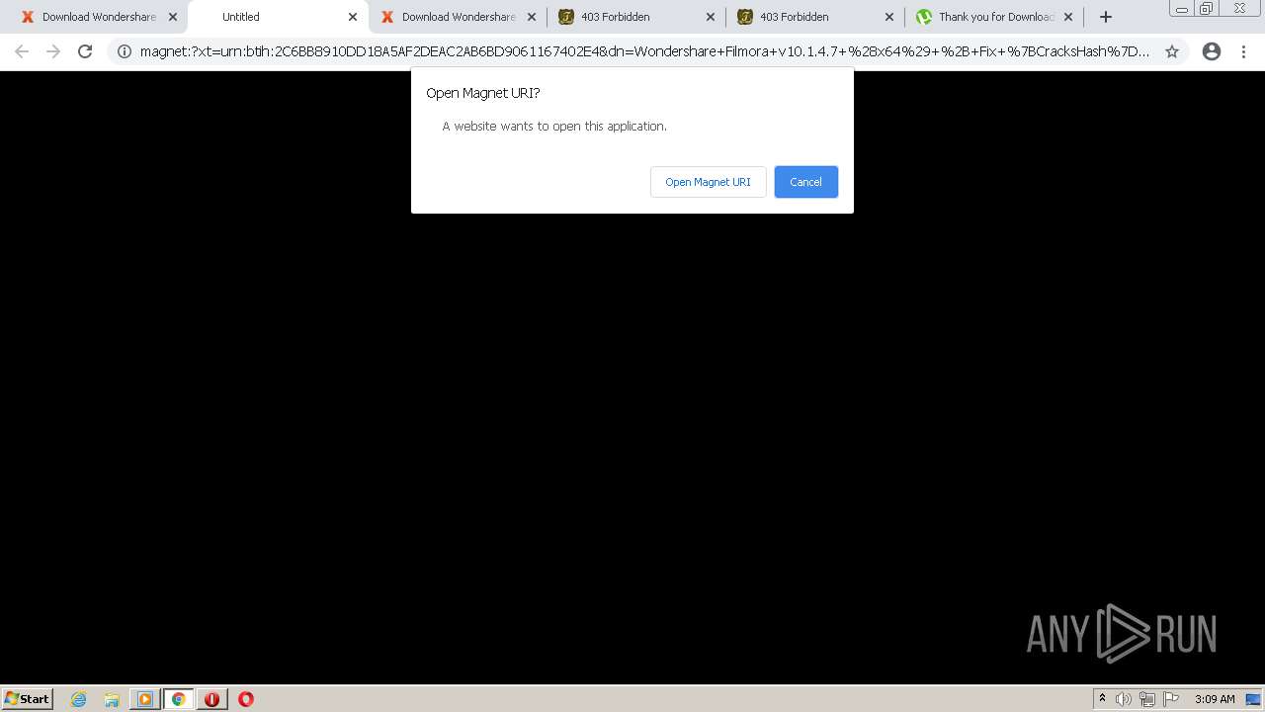Open volume control in tray

[1124, 699]
